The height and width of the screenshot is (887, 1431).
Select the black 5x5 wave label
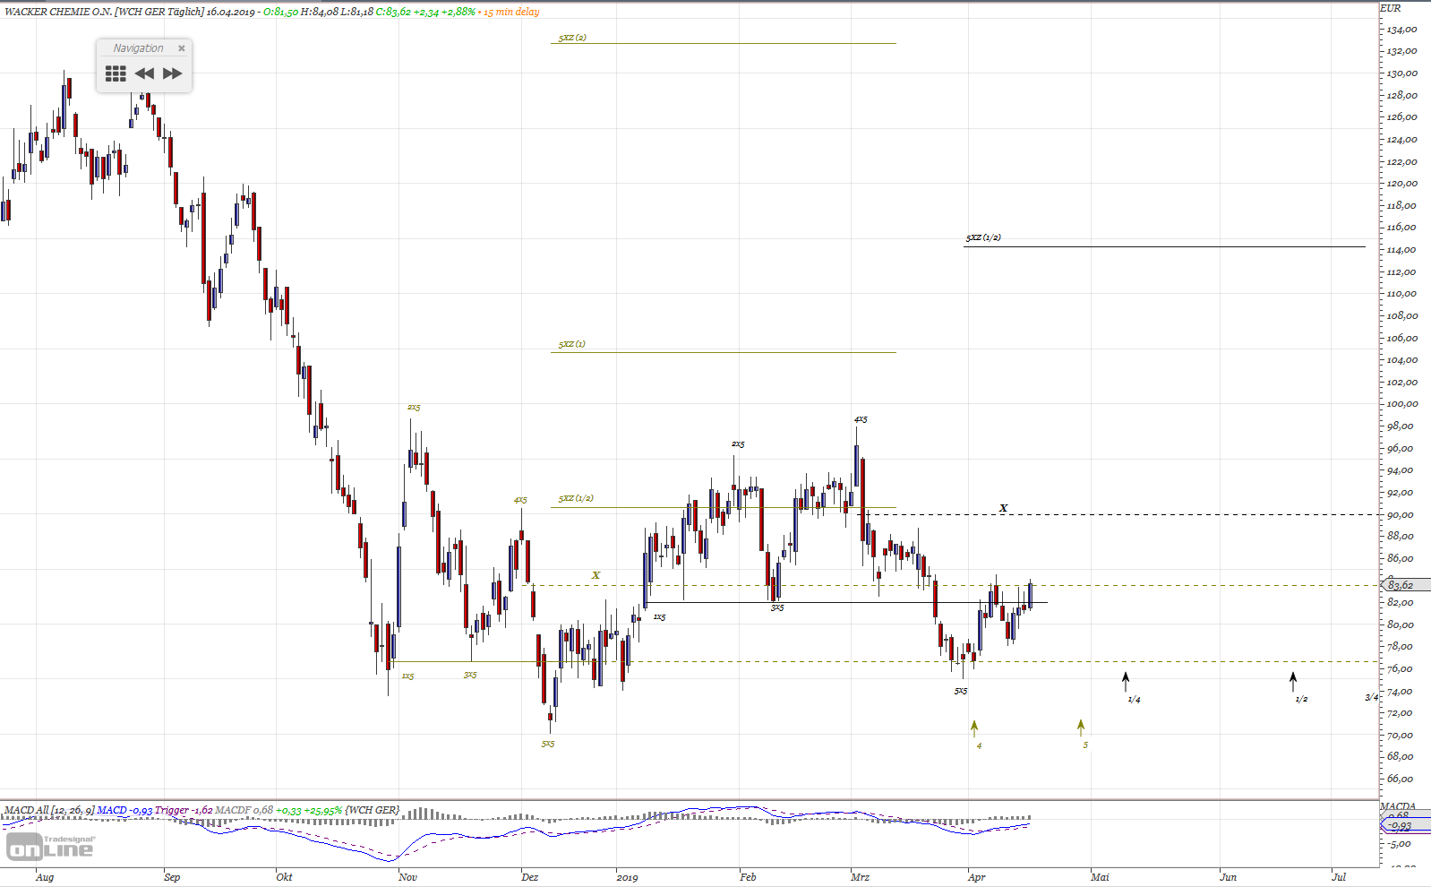[x=961, y=691]
